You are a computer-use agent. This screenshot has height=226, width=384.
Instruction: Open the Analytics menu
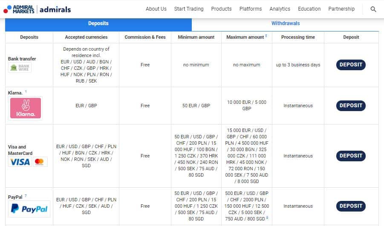pos(280,9)
